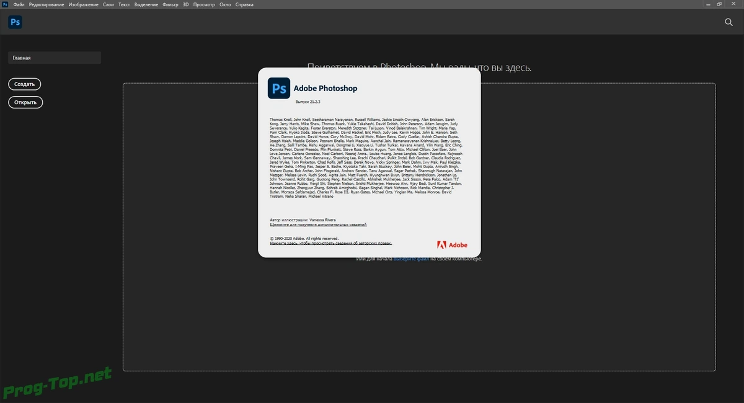Screen dimensions: 744x403
Task: Click the 'выберите файл' link
Action: click(411, 259)
